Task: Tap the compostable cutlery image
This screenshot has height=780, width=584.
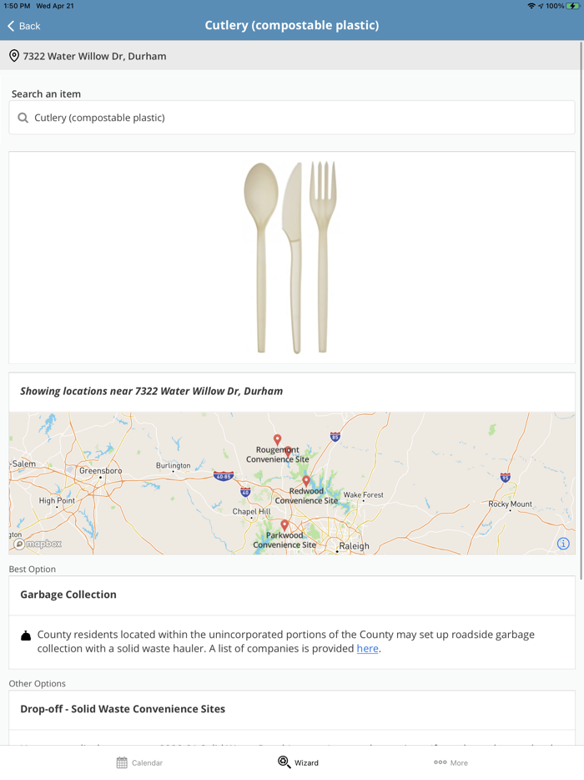Action: (x=291, y=257)
